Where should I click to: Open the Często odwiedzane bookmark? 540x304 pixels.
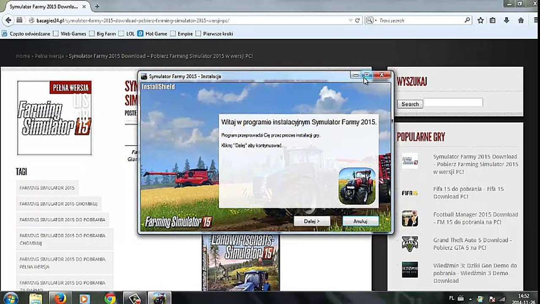point(27,34)
